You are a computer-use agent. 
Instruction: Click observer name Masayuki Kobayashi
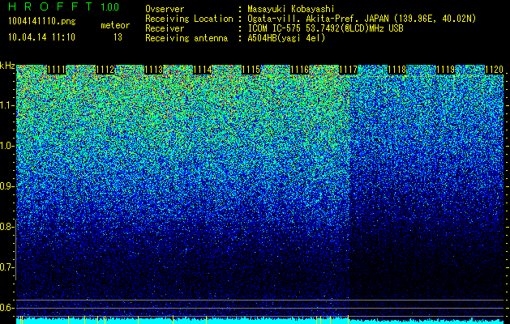(291, 9)
